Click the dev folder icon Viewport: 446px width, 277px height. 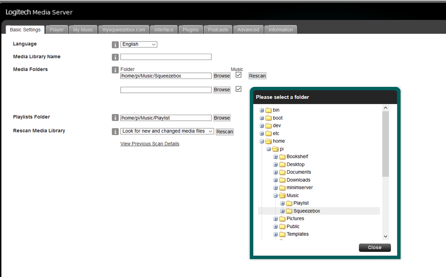tap(268, 126)
